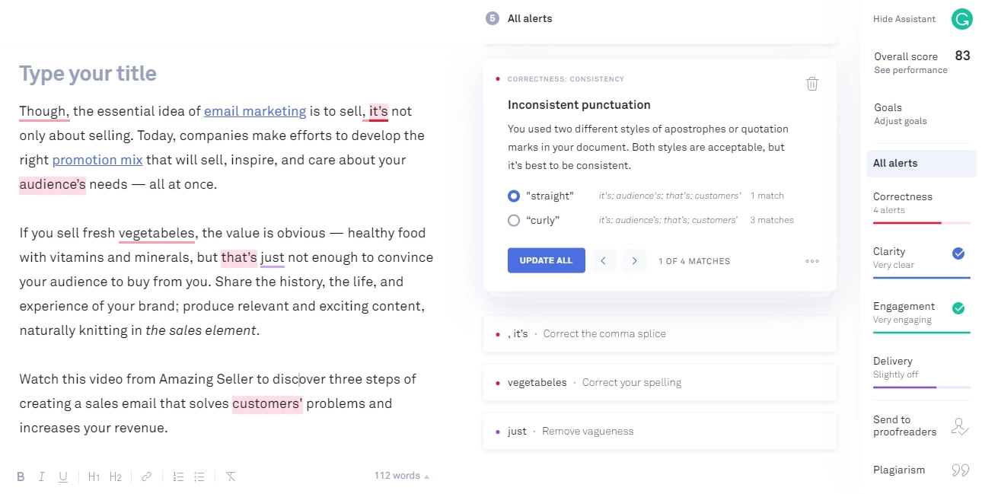
Task: Insert a link using the toolbar icon
Action: (x=146, y=476)
